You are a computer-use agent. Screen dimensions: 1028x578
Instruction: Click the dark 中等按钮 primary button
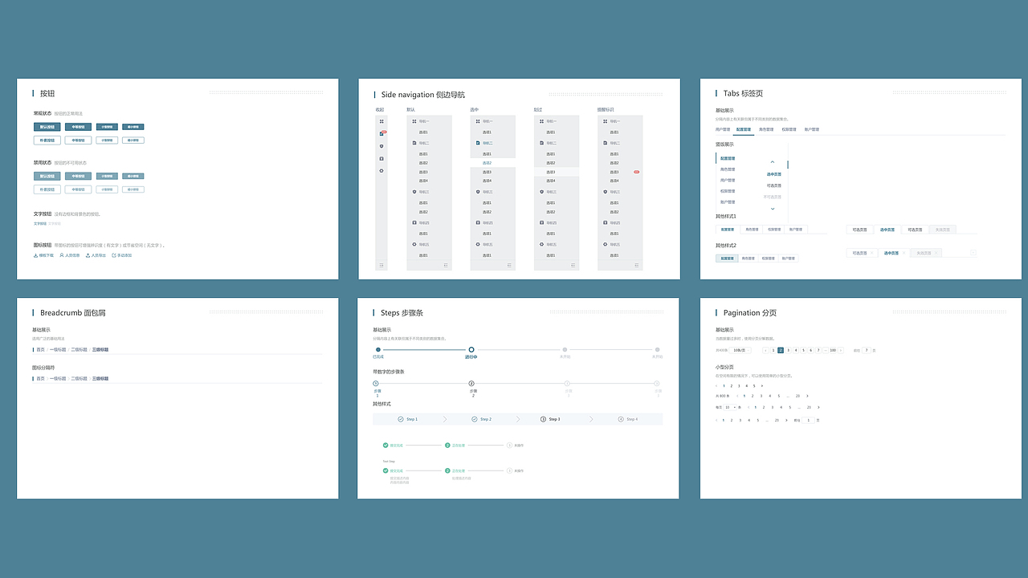pyautogui.click(x=78, y=127)
